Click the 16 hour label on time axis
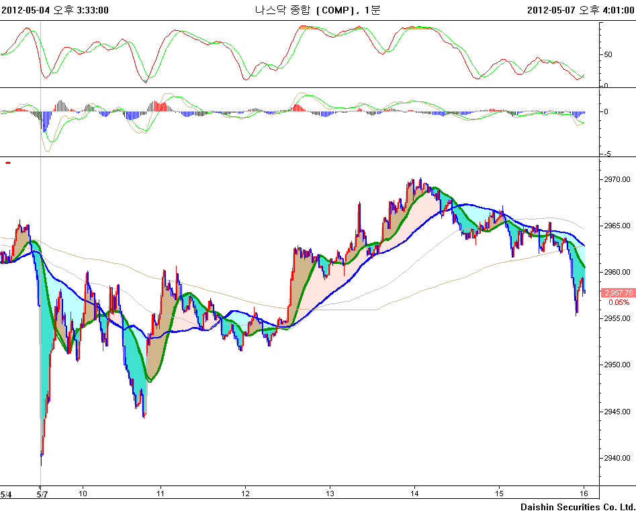 pyautogui.click(x=584, y=494)
